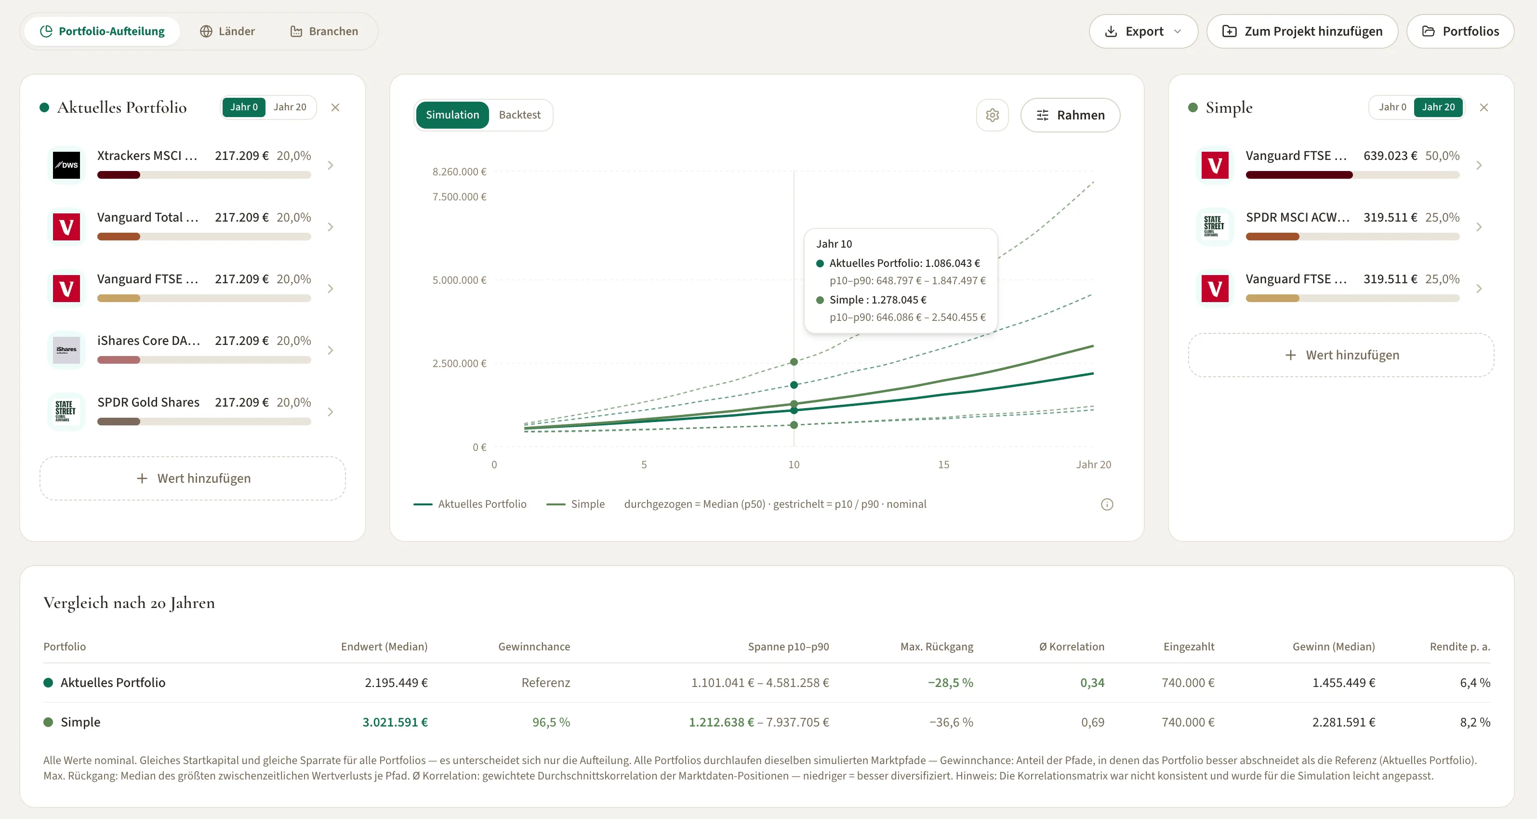Click the Gewinnchance column header

tap(534, 647)
